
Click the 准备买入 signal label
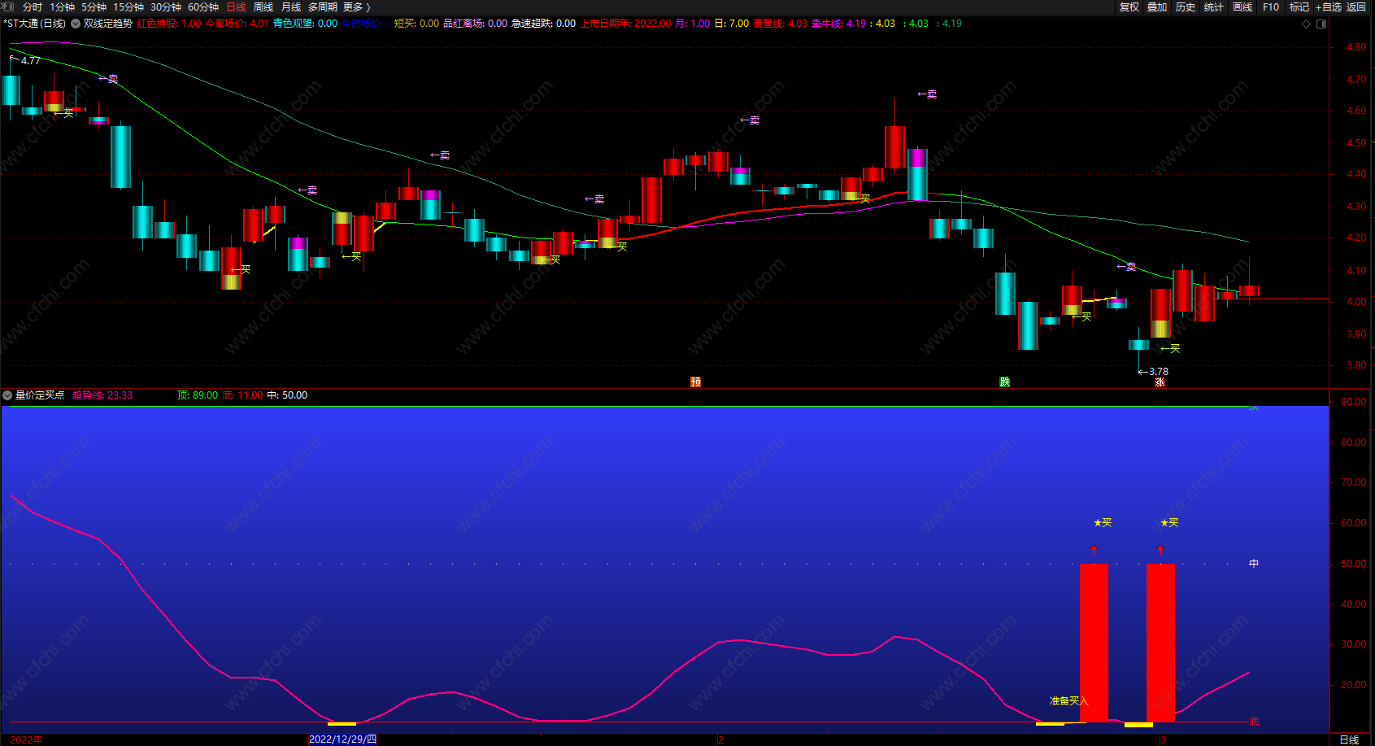point(1068,701)
